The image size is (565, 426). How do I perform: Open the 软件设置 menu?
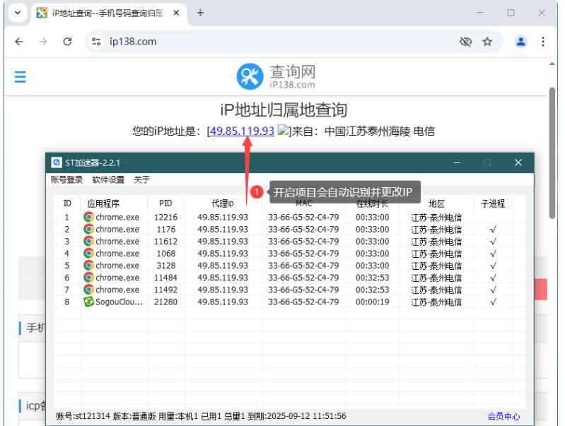[108, 179]
